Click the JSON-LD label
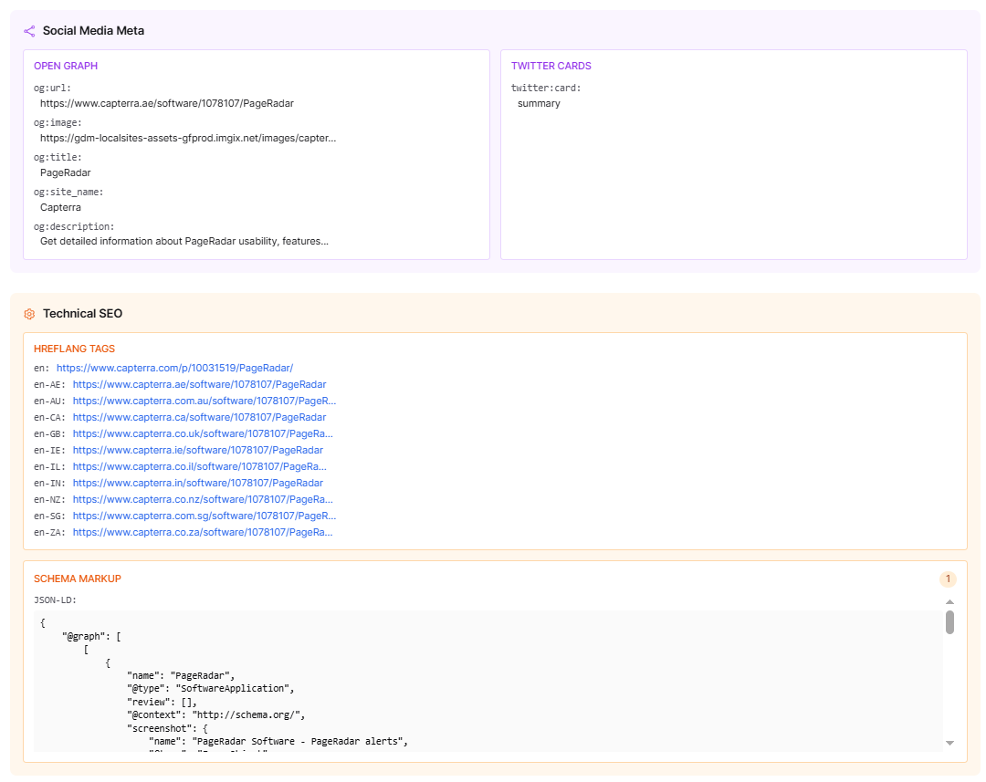 pyautogui.click(x=55, y=600)
